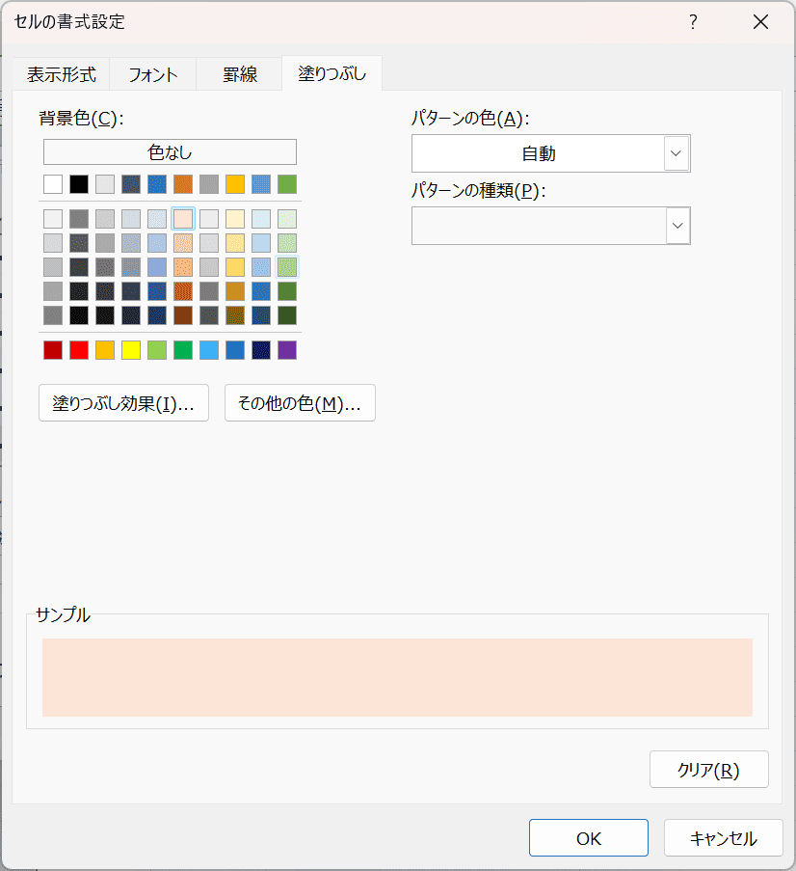Click the help question mark icon

click(x=693, y=22)
